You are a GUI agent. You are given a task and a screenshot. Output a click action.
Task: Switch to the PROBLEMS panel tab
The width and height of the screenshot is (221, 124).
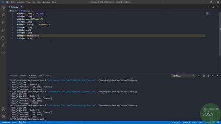click(13, 76)
